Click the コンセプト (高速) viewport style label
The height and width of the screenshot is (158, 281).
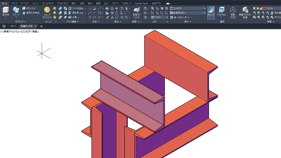click(30, 32)
